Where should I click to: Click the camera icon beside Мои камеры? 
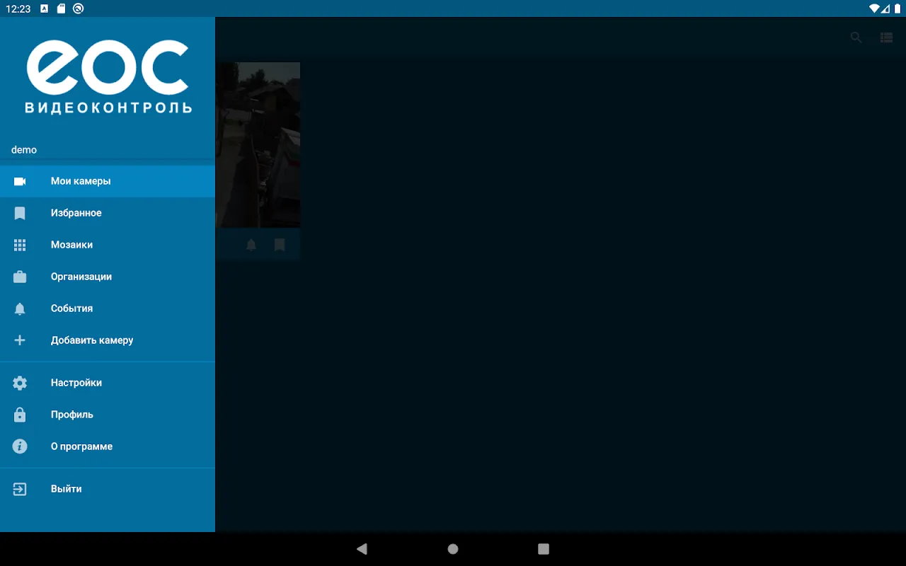(20, 181)
